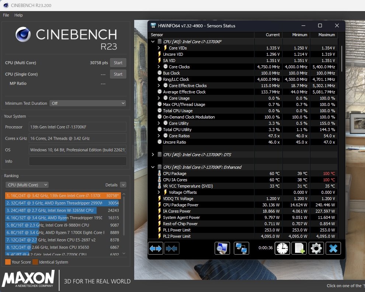Click the HWiNFO sensor list scrollbar
The width and height of the screenshot is (365, 292).
(x=342, y=58)
